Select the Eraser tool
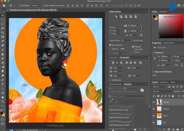This screenshot has width=184, height=131. [x=2, y=63]
